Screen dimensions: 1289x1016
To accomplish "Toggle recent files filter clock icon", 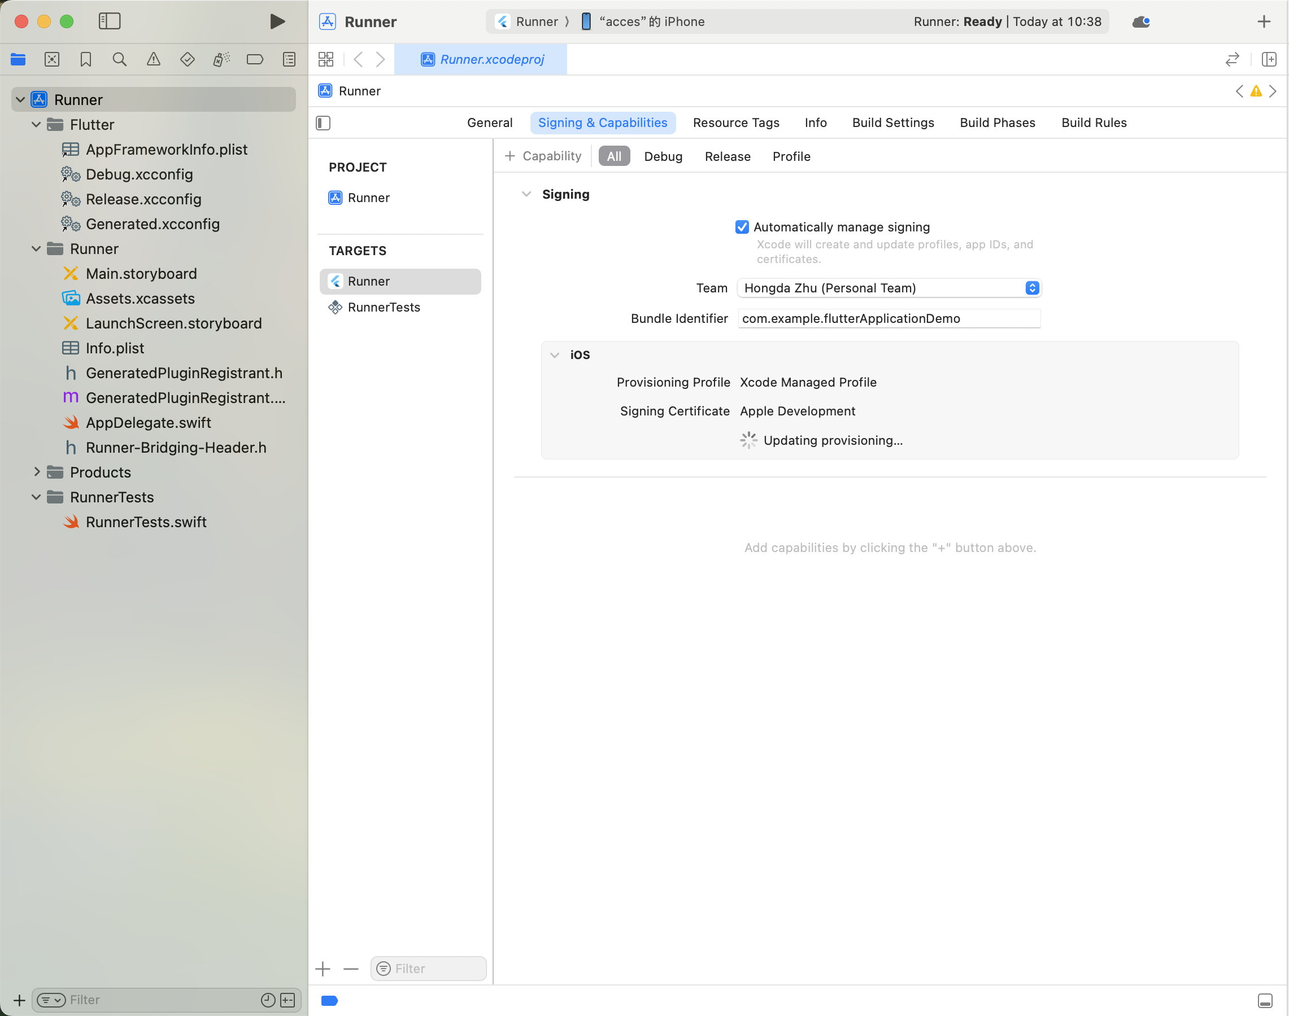I will tap(268, 1001).
